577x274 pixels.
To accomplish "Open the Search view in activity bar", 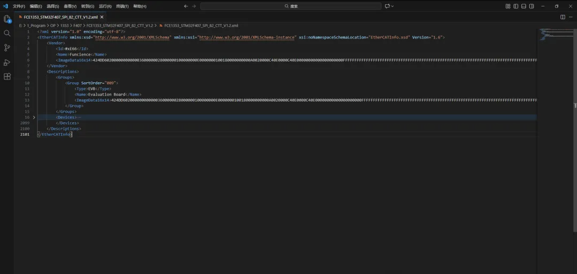I will (7, 33).
